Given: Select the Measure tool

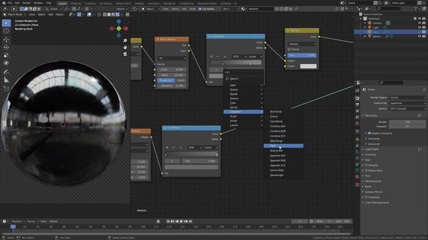Looking at the screenshot, I should pyautogui.click(x=6, y=80).
